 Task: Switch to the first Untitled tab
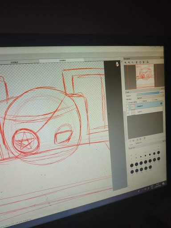pyautogui.click(x=14, y=62)
